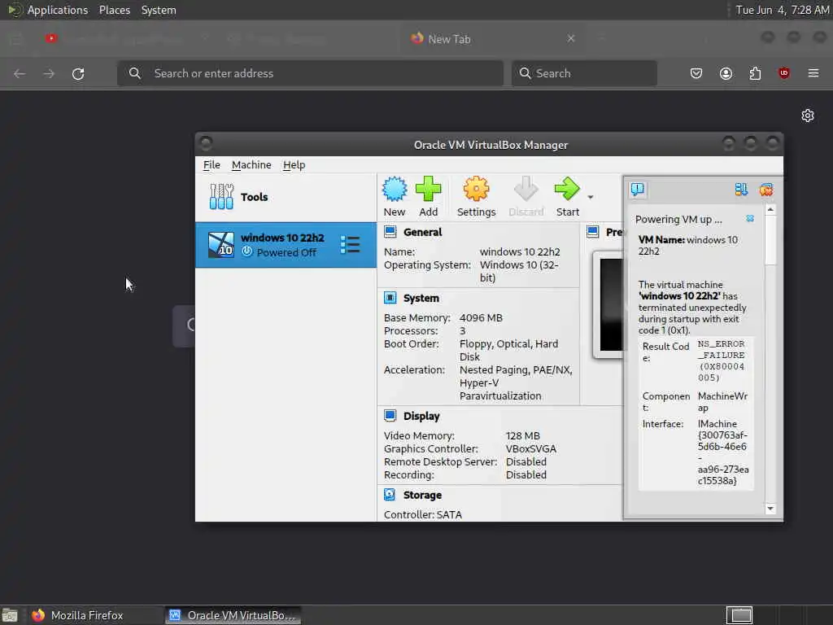Dismiss the Powering VM up notification
Viewport: 833px width, 625px height.
pos(749,218)
